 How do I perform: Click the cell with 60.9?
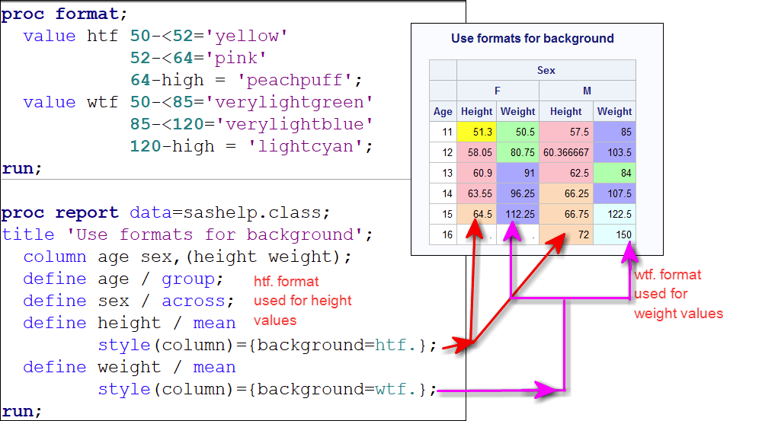click(x=476, y=173)
